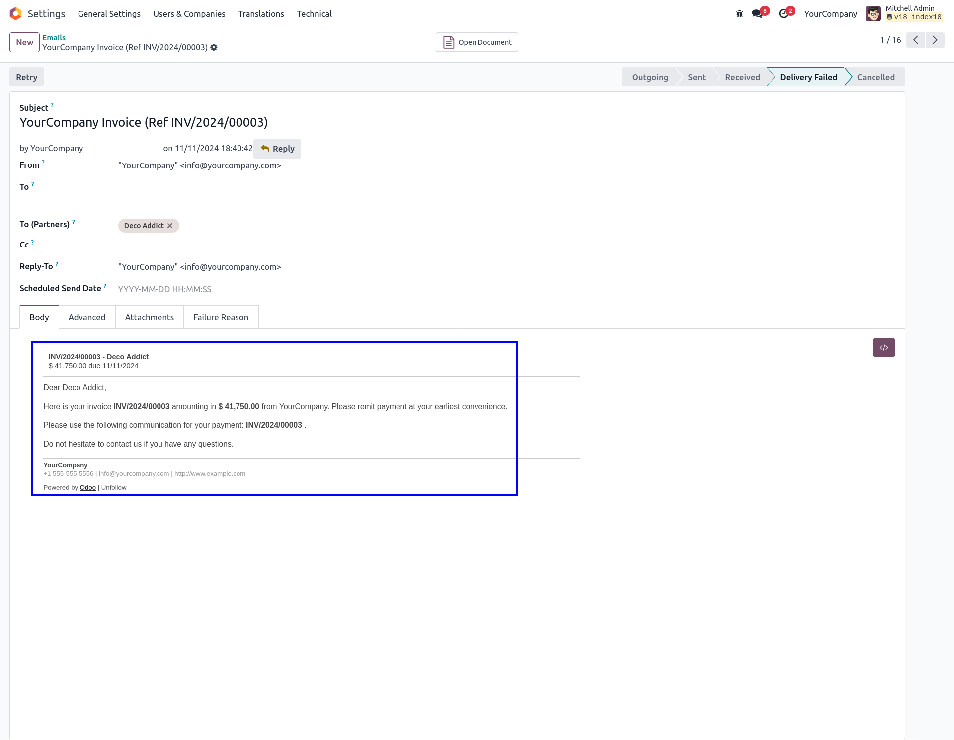Toggle the code view icon button
This screenshot has height=740, width=954.
[883, 348]
